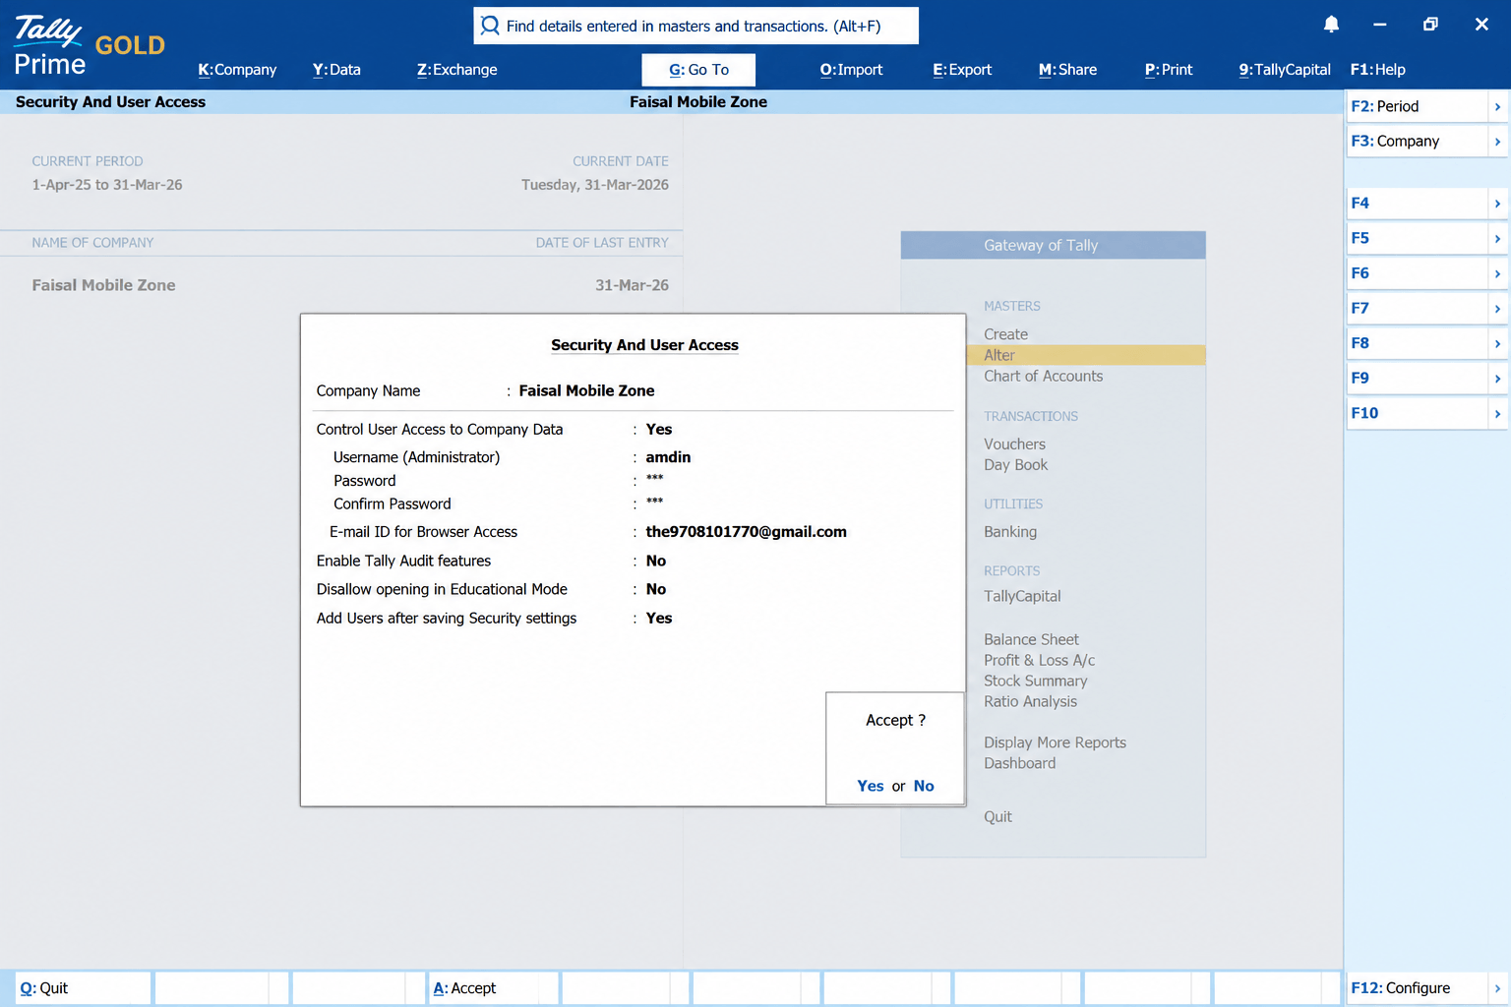
Task: Click the Tally Prime Gold logo
Action: (89, 45)
